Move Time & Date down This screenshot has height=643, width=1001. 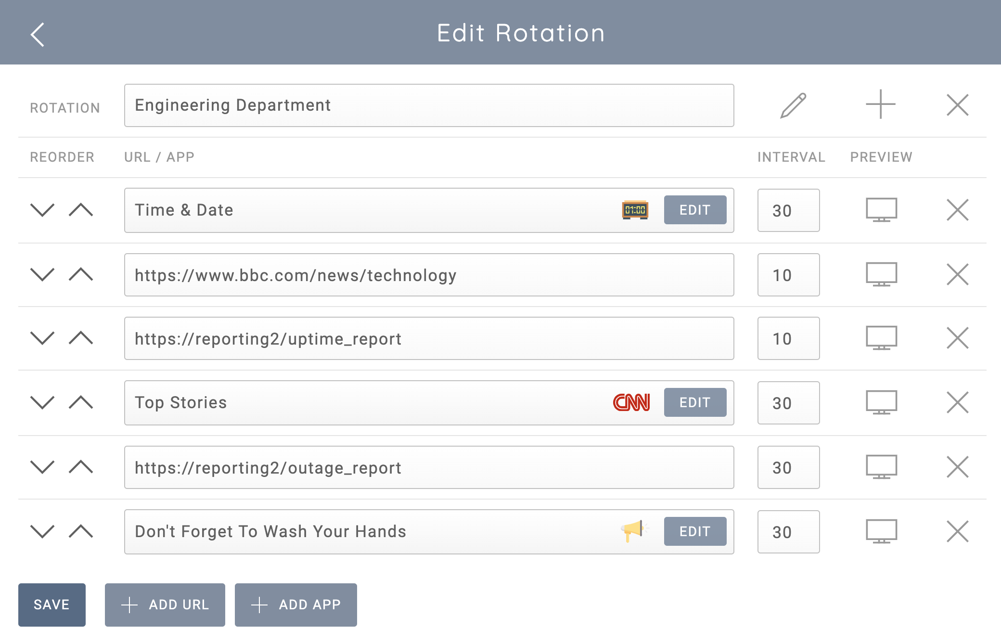click(x=42, y=210)
